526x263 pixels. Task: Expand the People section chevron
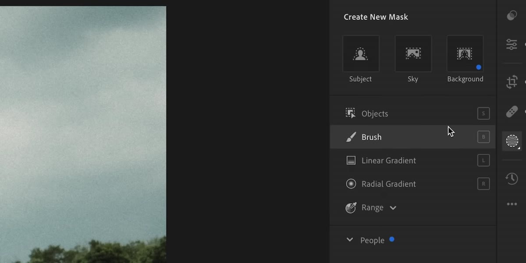point(349,240)
